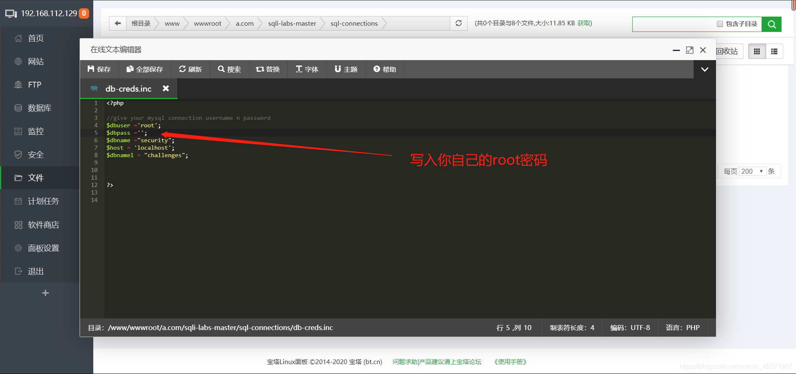The image size is (796, 374).
Task: Select the db-creds.inc editor tab
Action: point(129,89)
